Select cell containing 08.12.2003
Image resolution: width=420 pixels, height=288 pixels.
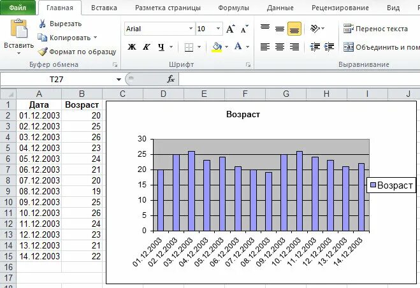39,191
